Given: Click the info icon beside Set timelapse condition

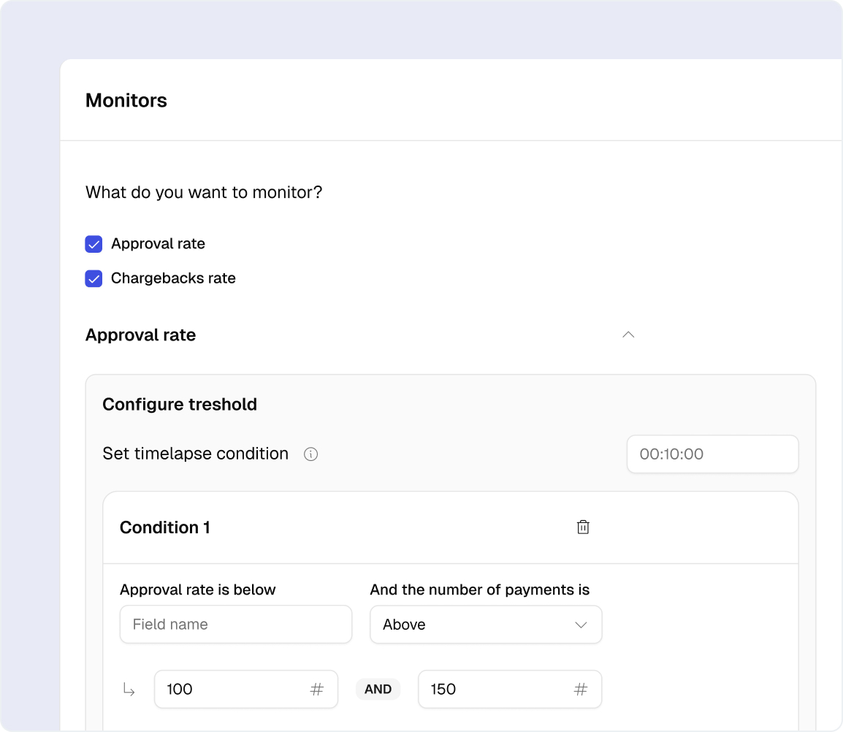Looking at the screenshot, I should 310,454.
